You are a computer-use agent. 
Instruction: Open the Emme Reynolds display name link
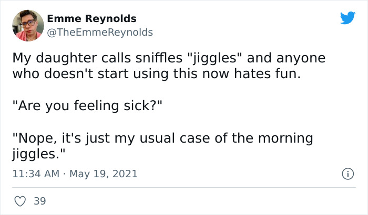click(91, 18)
